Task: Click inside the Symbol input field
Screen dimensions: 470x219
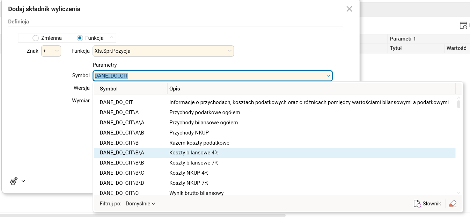Action: coord(210,75)
